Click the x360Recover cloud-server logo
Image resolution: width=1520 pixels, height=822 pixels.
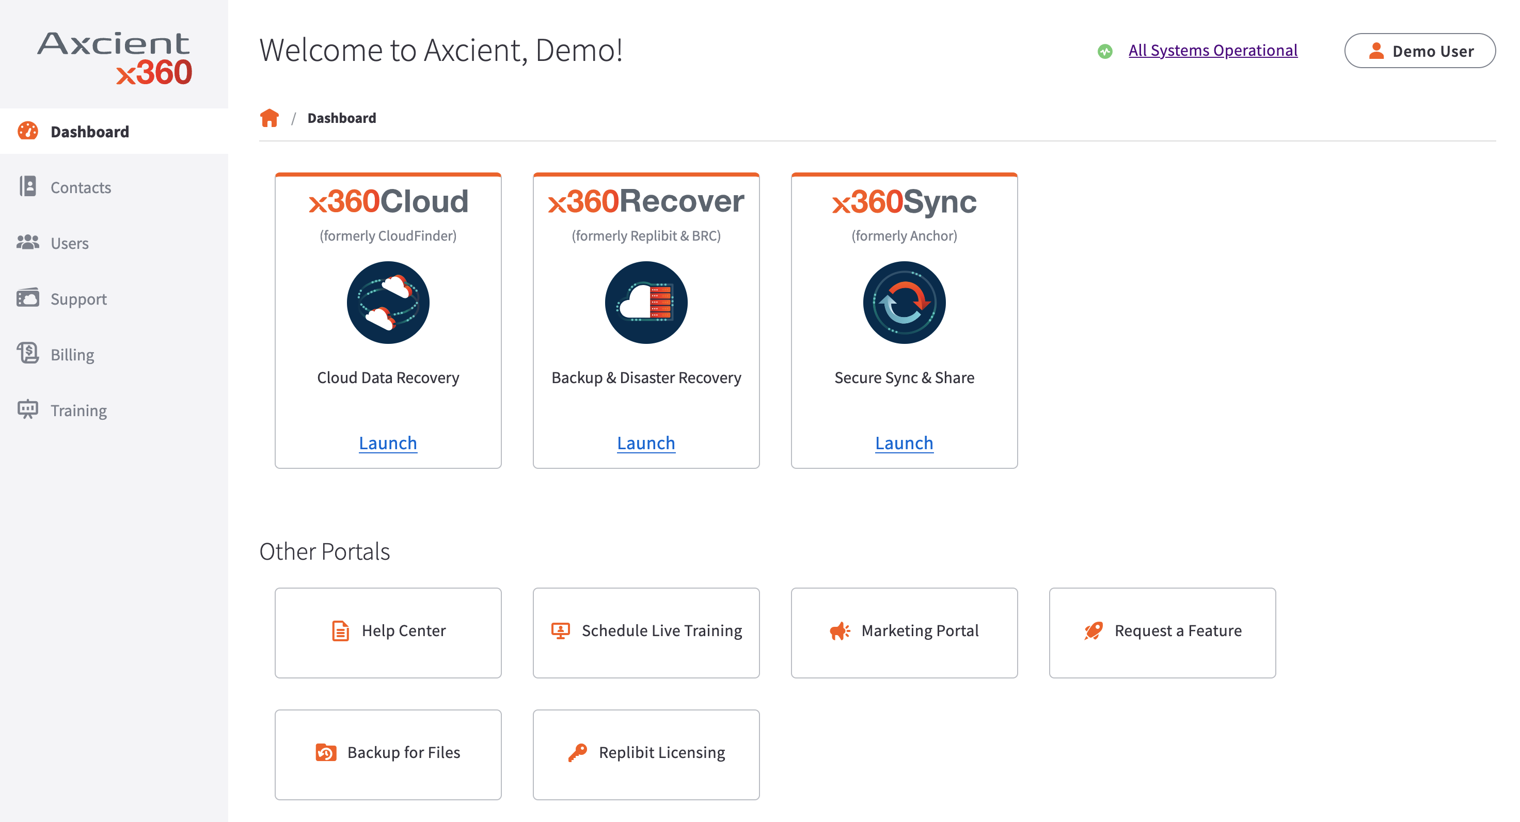click(x=646, y=302)
